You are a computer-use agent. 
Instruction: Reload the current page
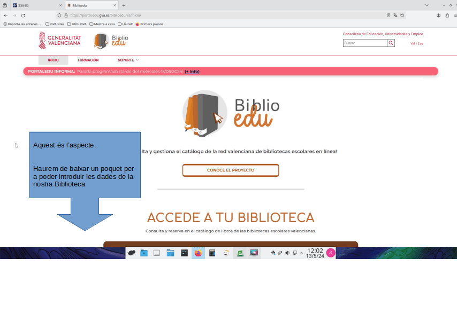pyautogui.click(x=23, y=15)
